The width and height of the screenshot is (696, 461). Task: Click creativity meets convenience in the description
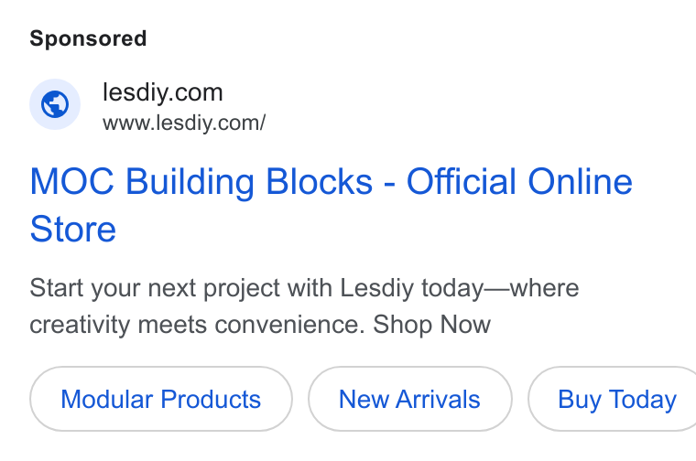tap(198, 325)
